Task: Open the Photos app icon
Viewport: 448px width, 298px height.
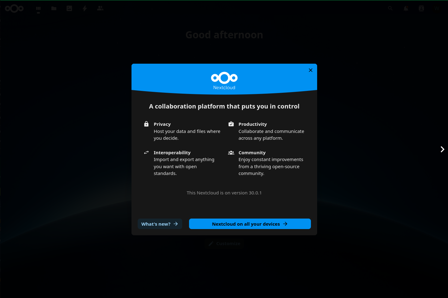Action: point(69,9)
